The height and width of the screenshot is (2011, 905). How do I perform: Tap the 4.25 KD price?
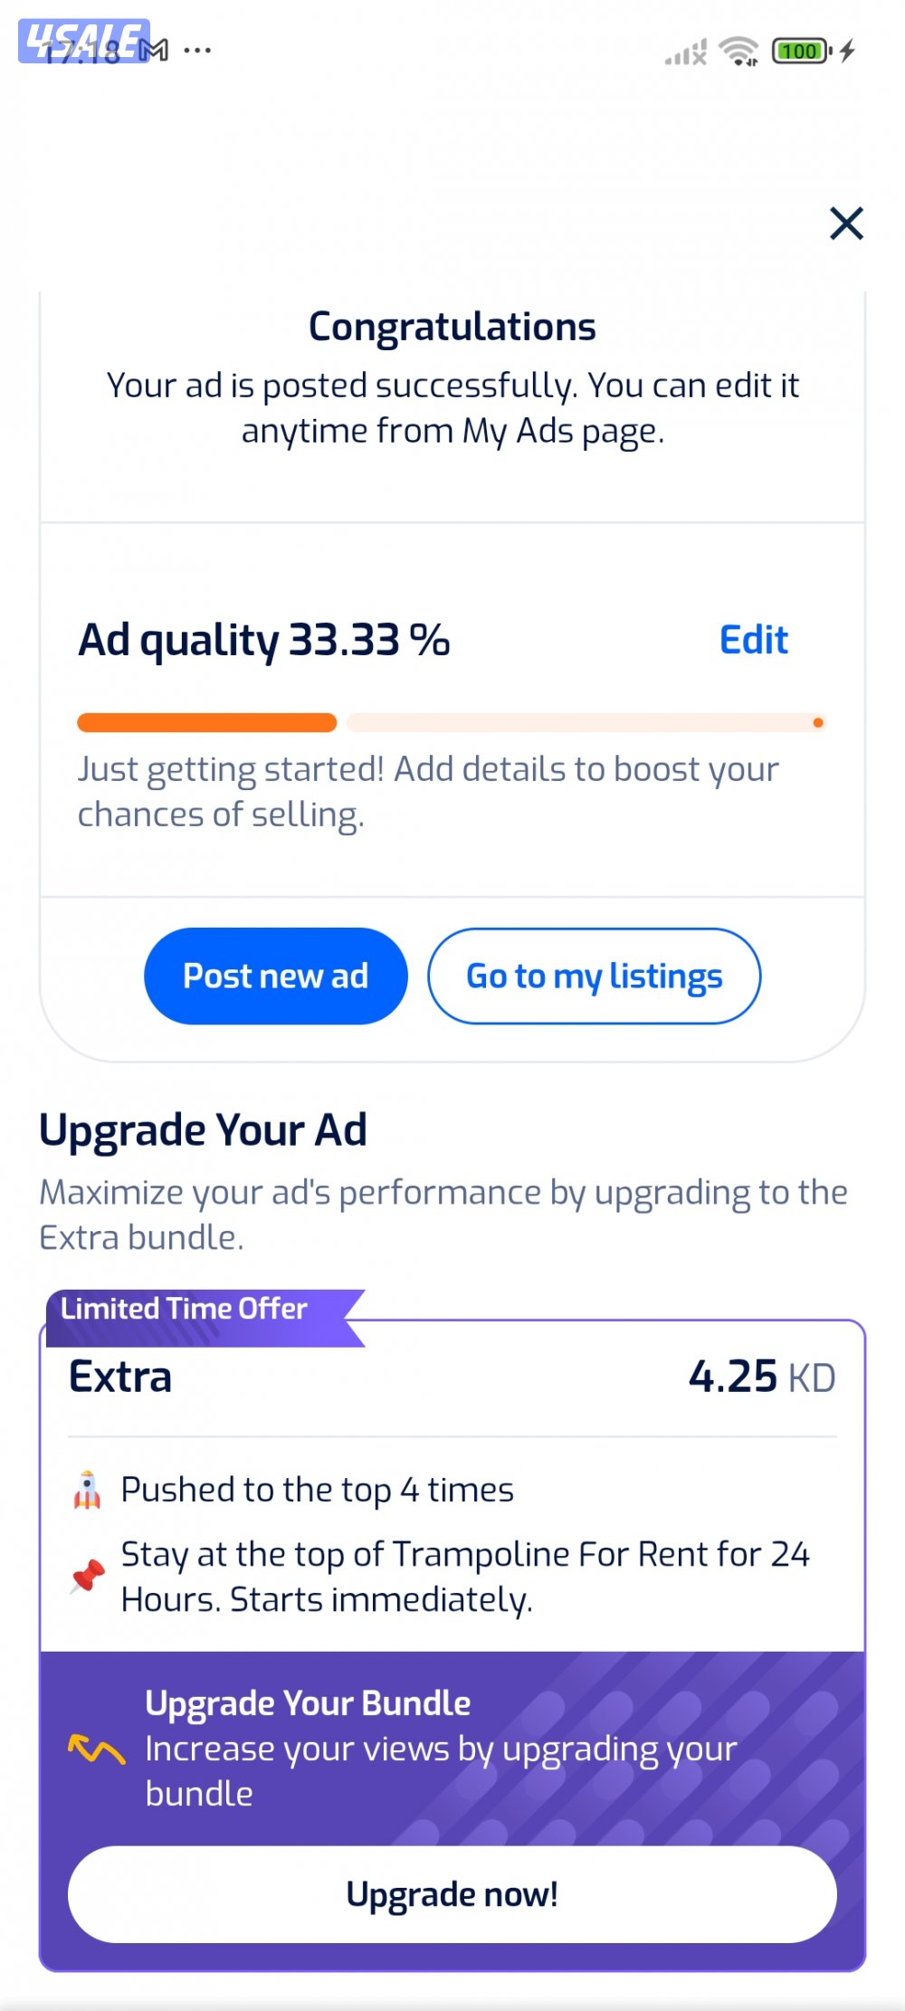(761, 1377)
